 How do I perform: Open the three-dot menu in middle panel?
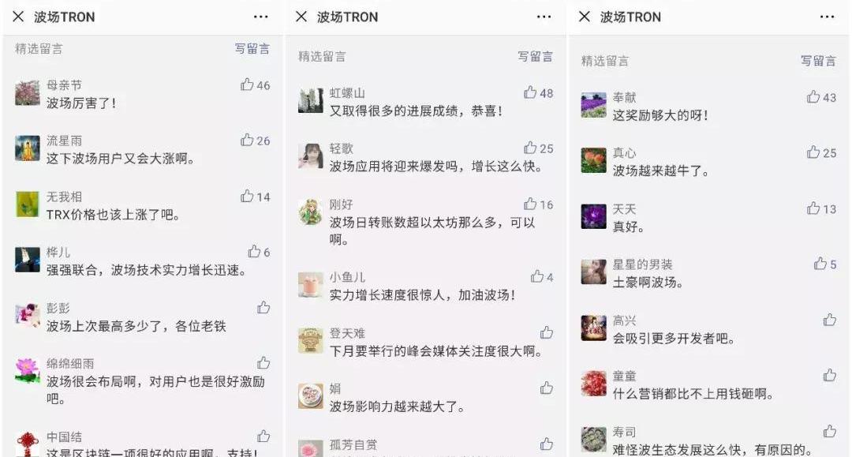click(544, 17)
